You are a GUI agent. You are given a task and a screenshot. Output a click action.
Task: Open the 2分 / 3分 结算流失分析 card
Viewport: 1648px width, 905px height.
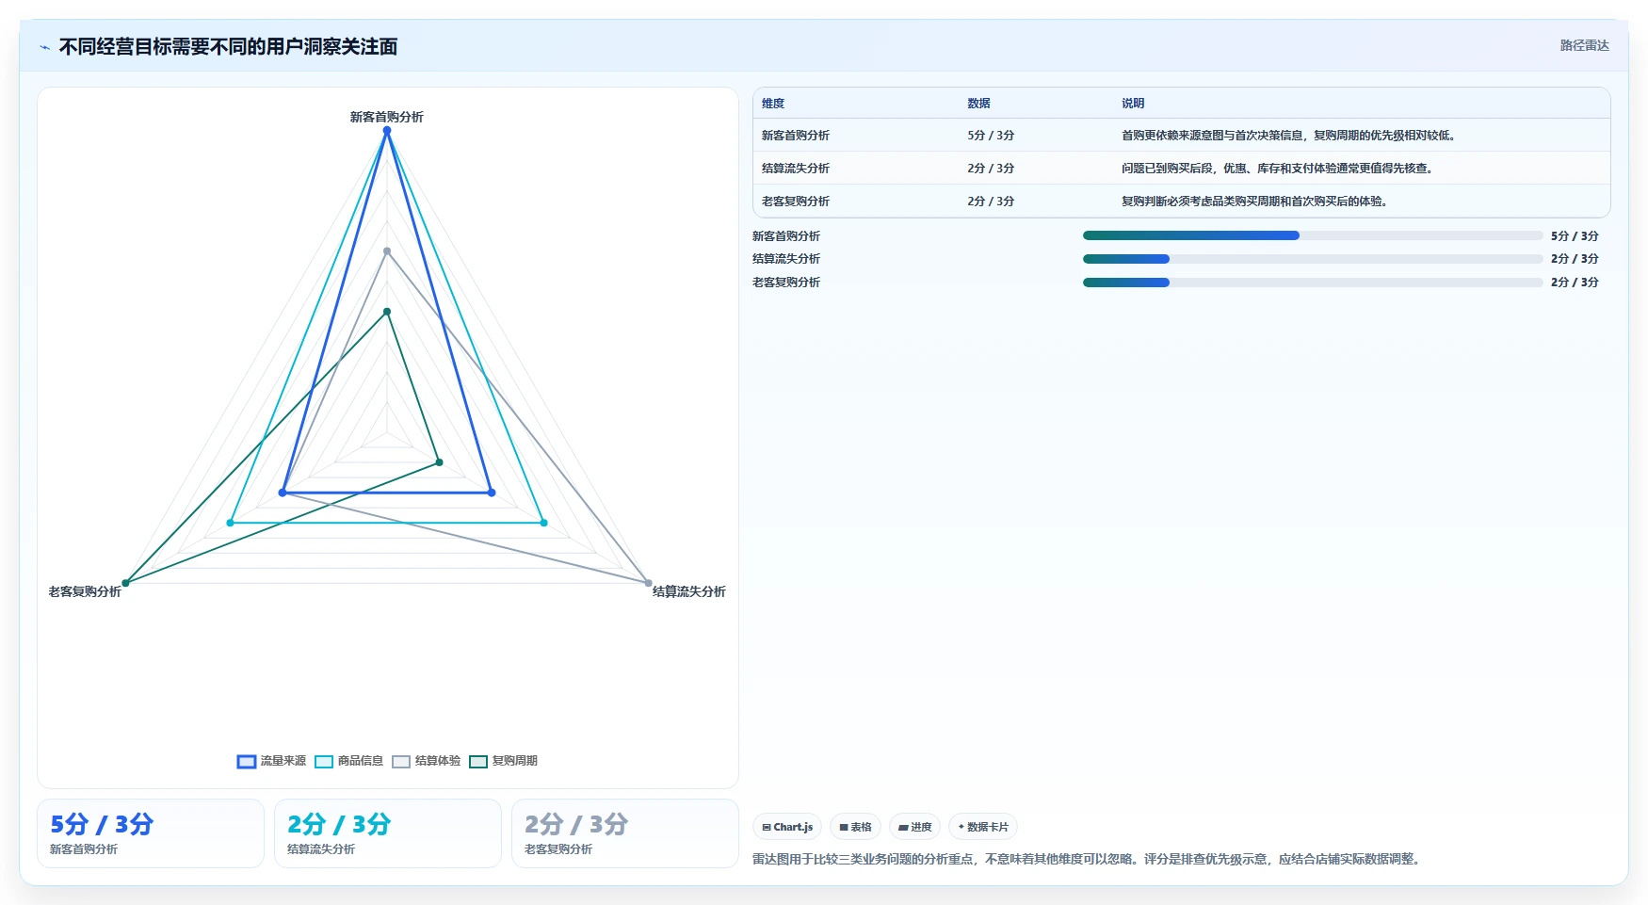pyautogui.click(x=388, y=833)
